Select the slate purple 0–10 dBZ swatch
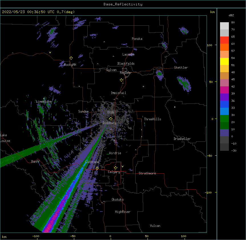This screenshot has width=246, height=240. click(224, 133)
